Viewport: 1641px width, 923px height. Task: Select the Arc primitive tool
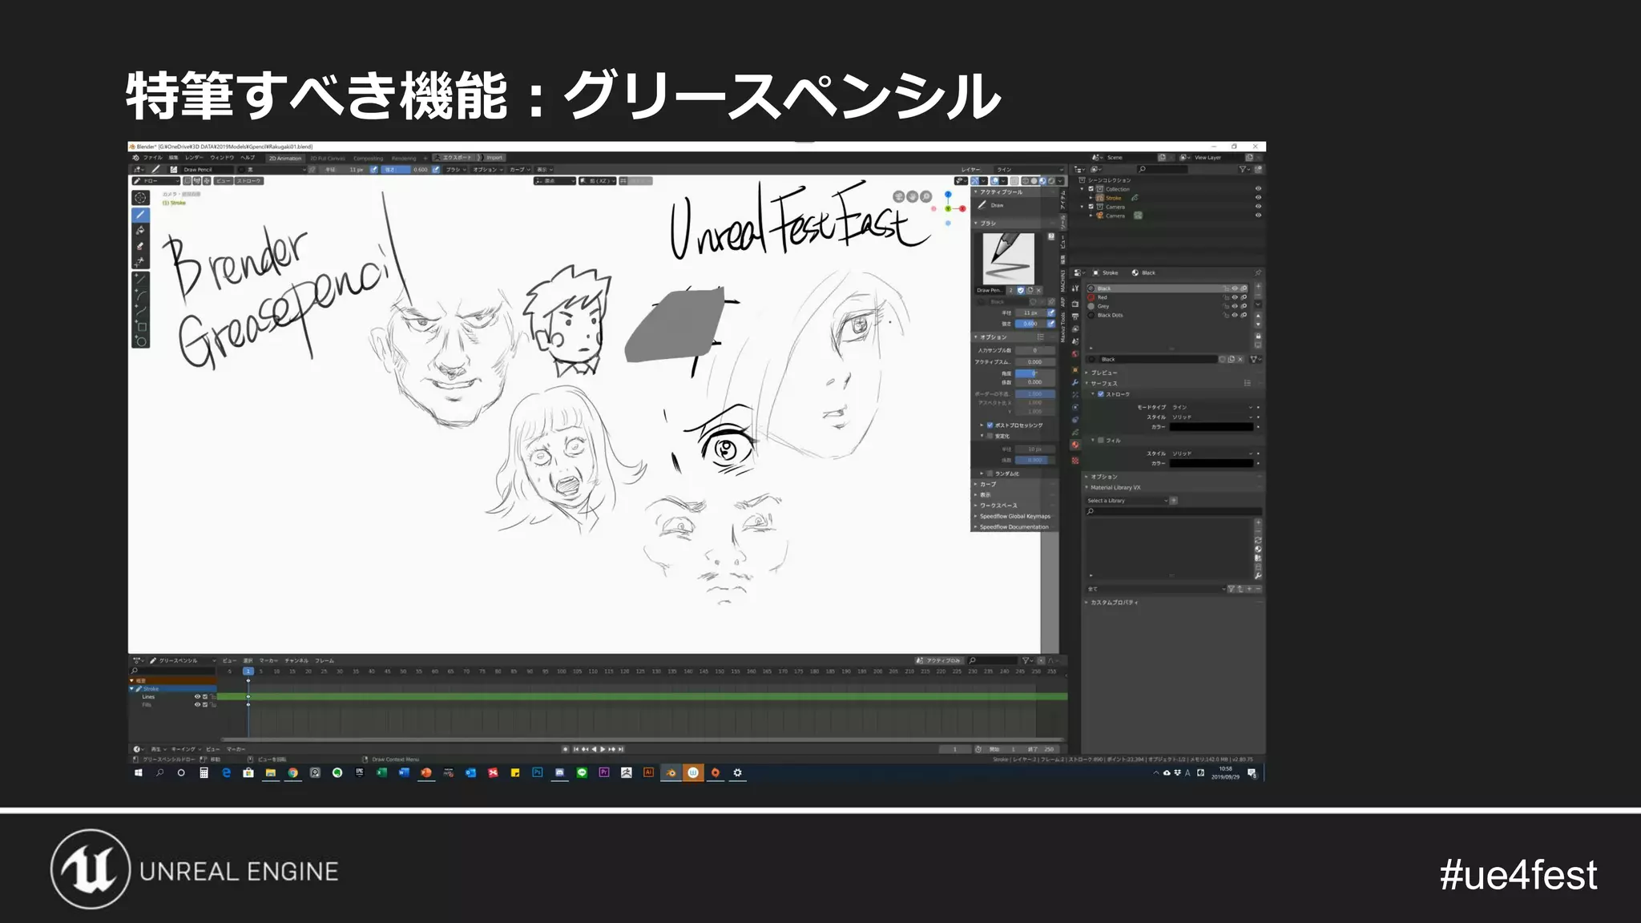pyautogui.click(x=140, y=295)
